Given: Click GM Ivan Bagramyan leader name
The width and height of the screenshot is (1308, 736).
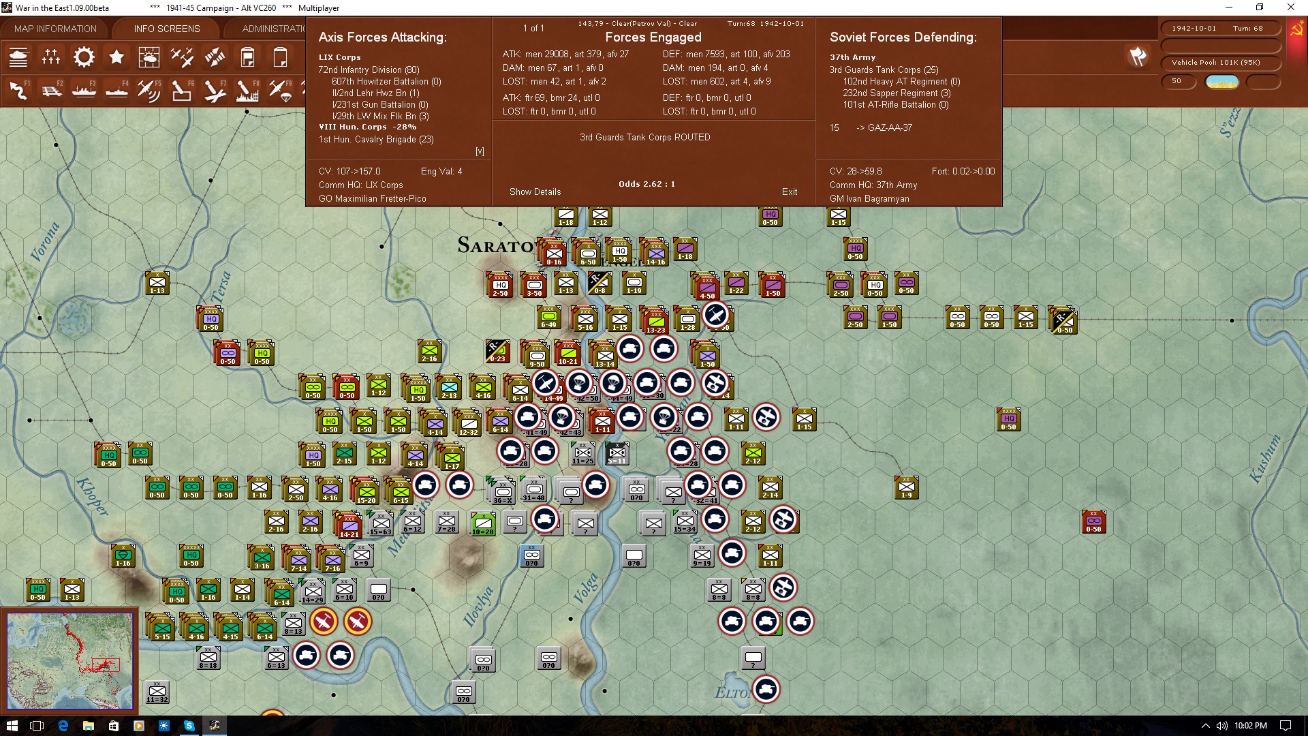Looking at the screenshot, I should (x=869, y=198).
